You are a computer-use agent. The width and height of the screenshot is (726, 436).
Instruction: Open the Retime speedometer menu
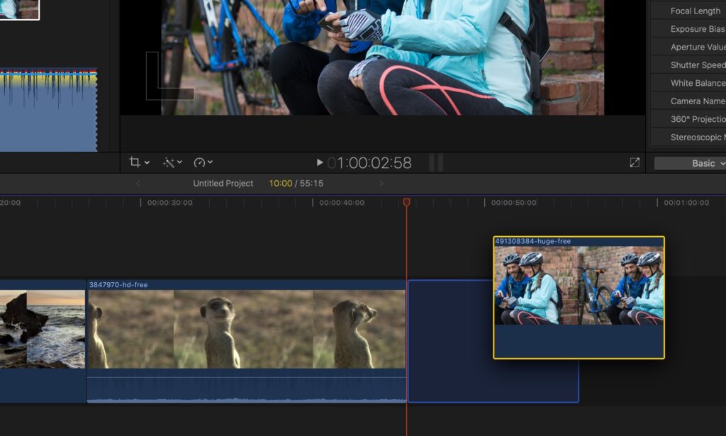[x=203, y=162]
